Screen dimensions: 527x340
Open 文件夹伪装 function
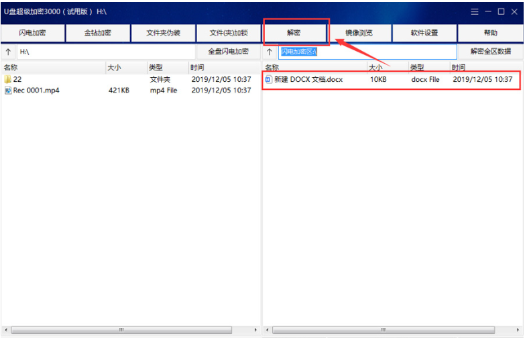[163, 33]
